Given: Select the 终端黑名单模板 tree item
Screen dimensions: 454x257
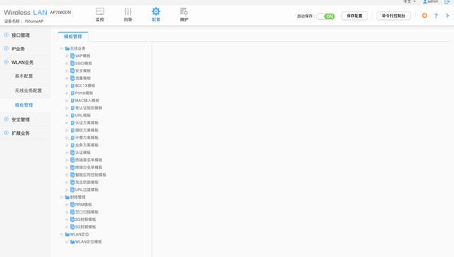Looking at the screenshot, I should pos(89,160).
